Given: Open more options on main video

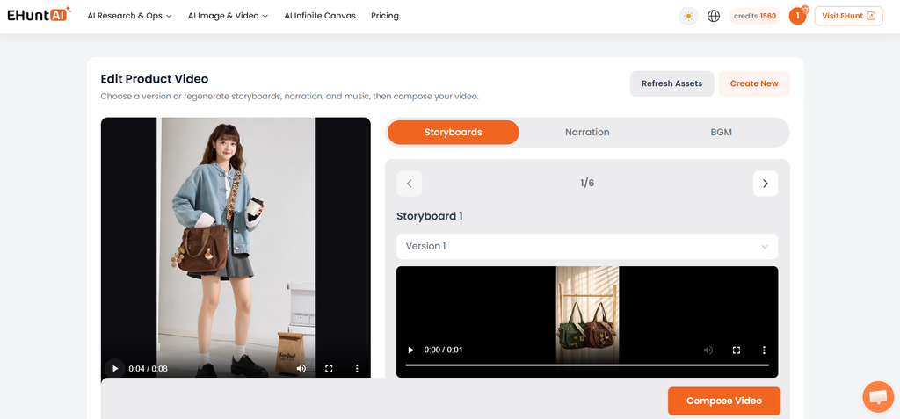Looking at the screenshot, I should (x=357, y=368).
